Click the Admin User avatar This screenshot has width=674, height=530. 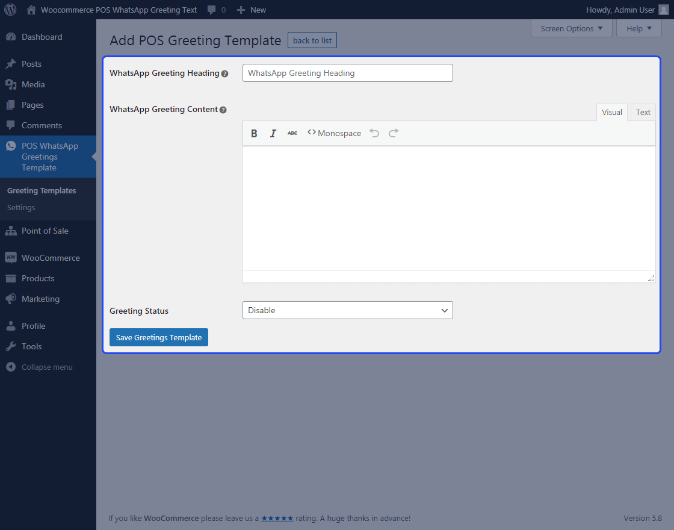click(664, 10)
